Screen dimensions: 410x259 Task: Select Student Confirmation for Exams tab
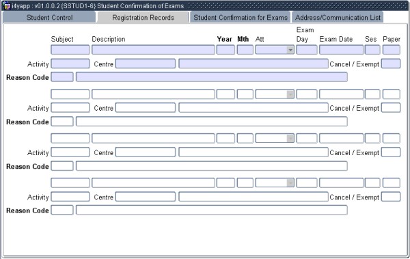point(241,18)
